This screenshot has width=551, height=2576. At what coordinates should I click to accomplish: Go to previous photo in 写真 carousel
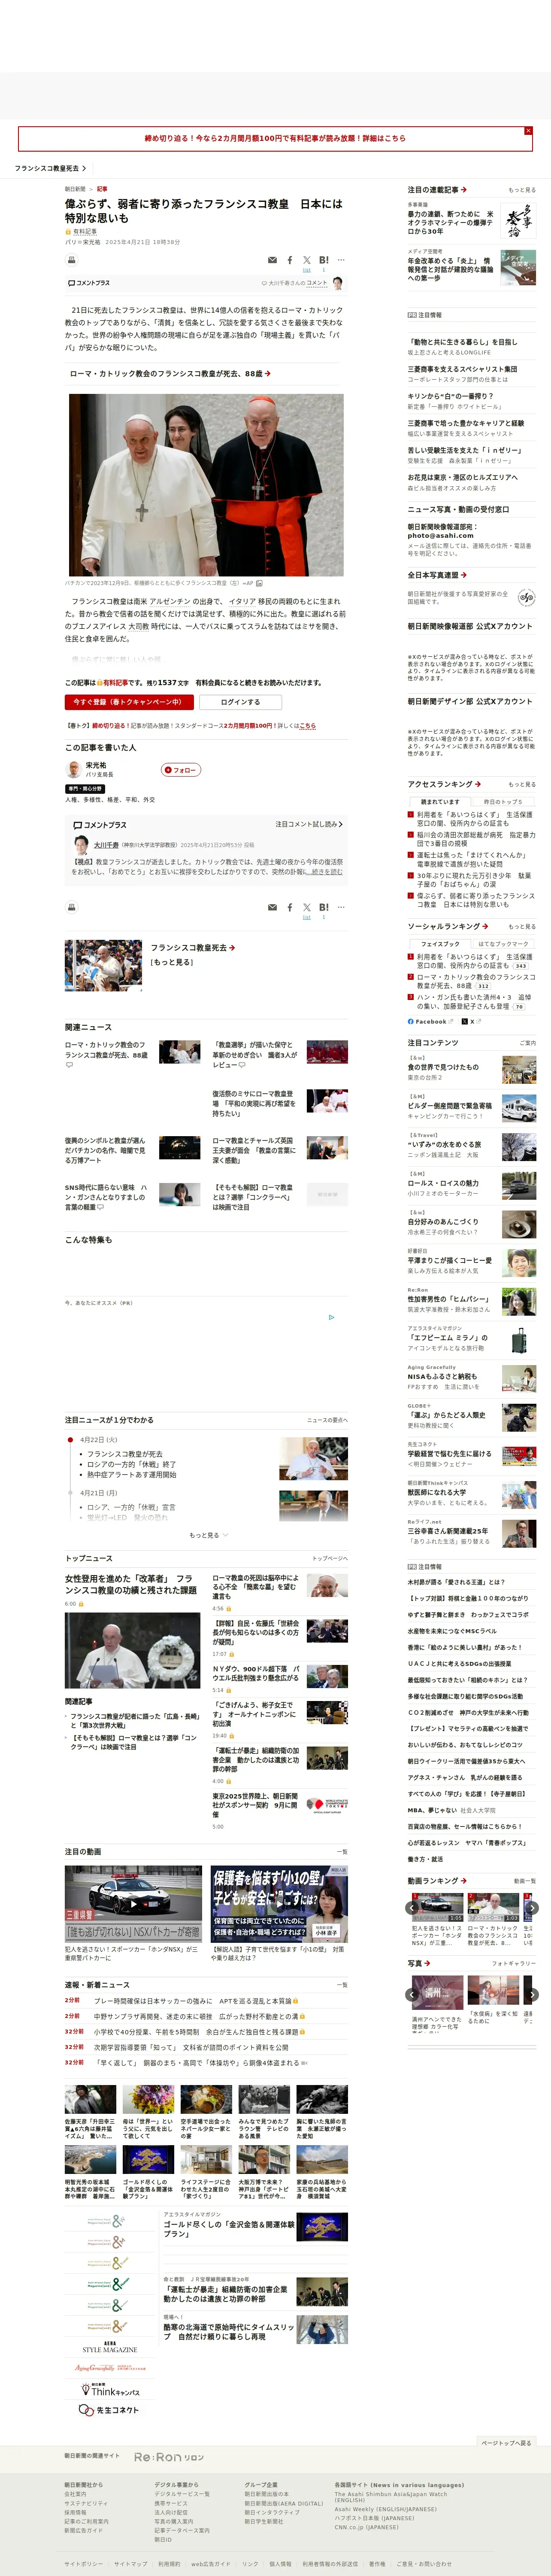(412, 1994)
